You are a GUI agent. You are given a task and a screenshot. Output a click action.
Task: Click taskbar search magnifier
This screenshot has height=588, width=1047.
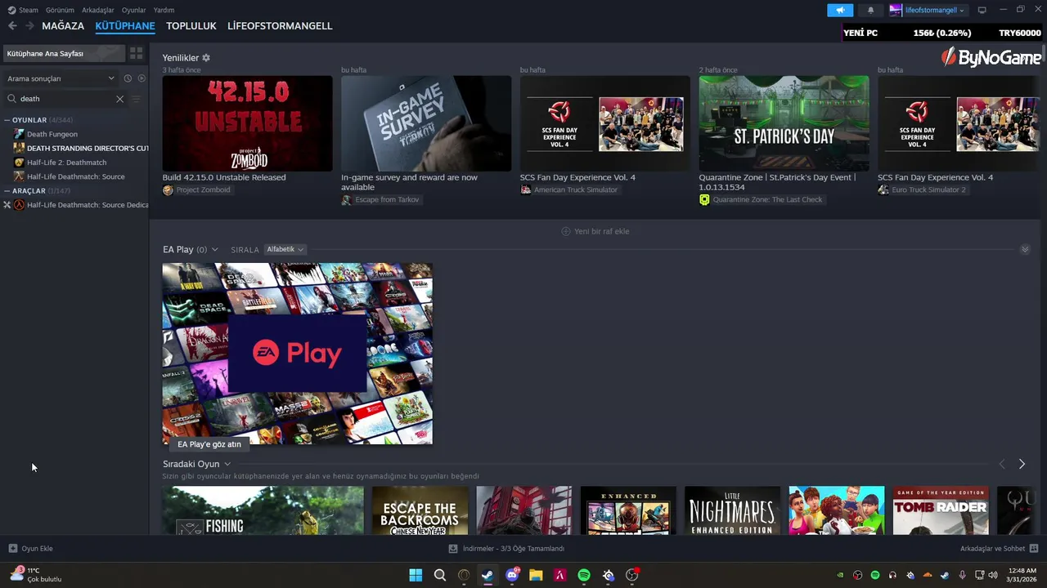[440, 575]
